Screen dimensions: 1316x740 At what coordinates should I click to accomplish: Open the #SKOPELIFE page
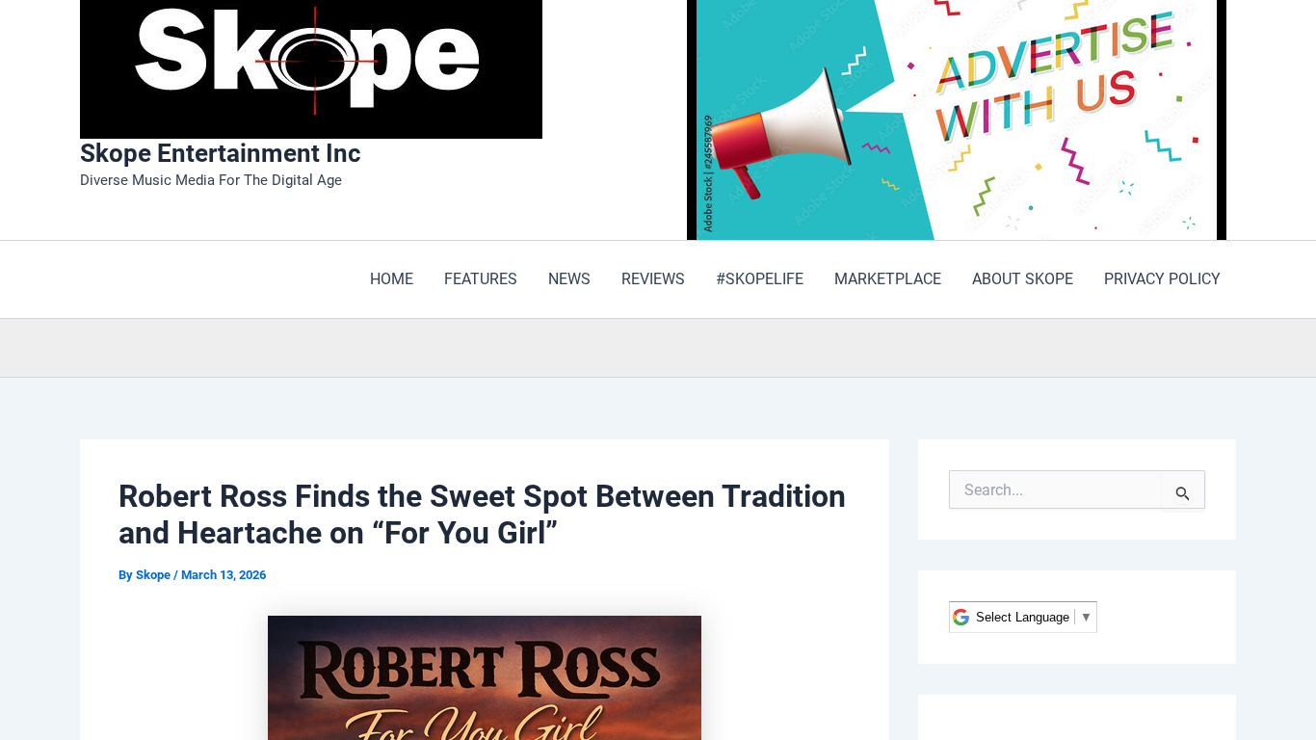(x=759, y=279)
